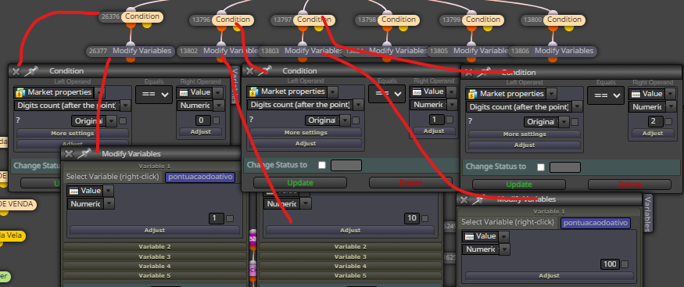The width and height of the screenshot is (684, 287).
Task: Toggle checkbox next to Right Operand value 0
Action: click(216, 120)
